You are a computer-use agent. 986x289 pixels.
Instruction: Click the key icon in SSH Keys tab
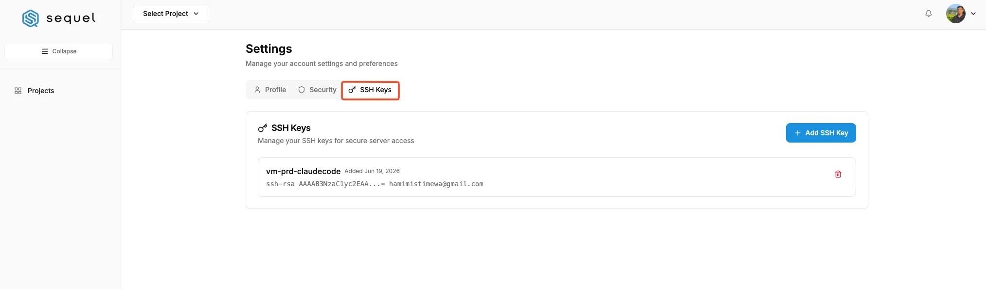352,90
